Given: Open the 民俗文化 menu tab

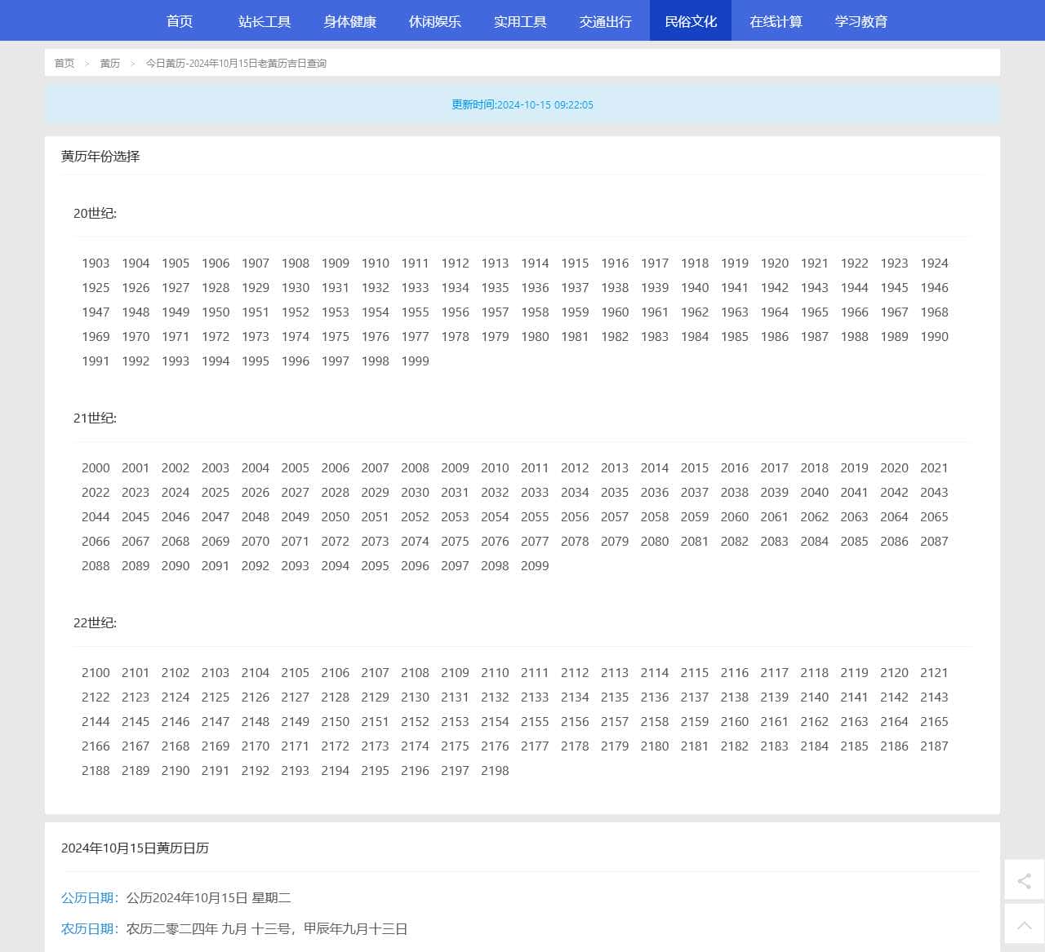Looking at the screenshot, I should 690,21.
